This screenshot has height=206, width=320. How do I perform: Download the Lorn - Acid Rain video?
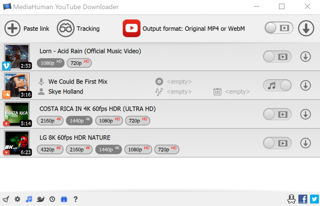pos(305,57)
